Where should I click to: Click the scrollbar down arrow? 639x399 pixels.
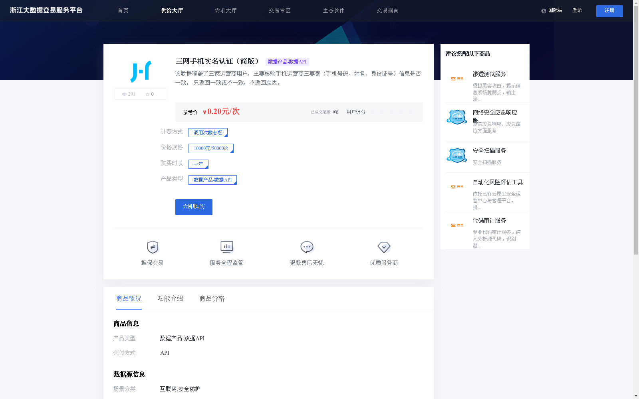point(636,396)
